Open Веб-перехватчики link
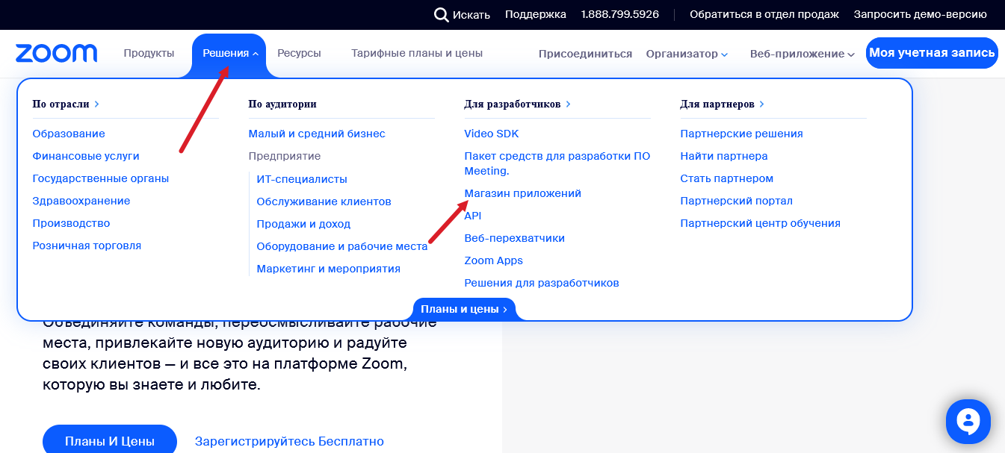The width and height of the screenshot is (1005, 453). [514, 238]
